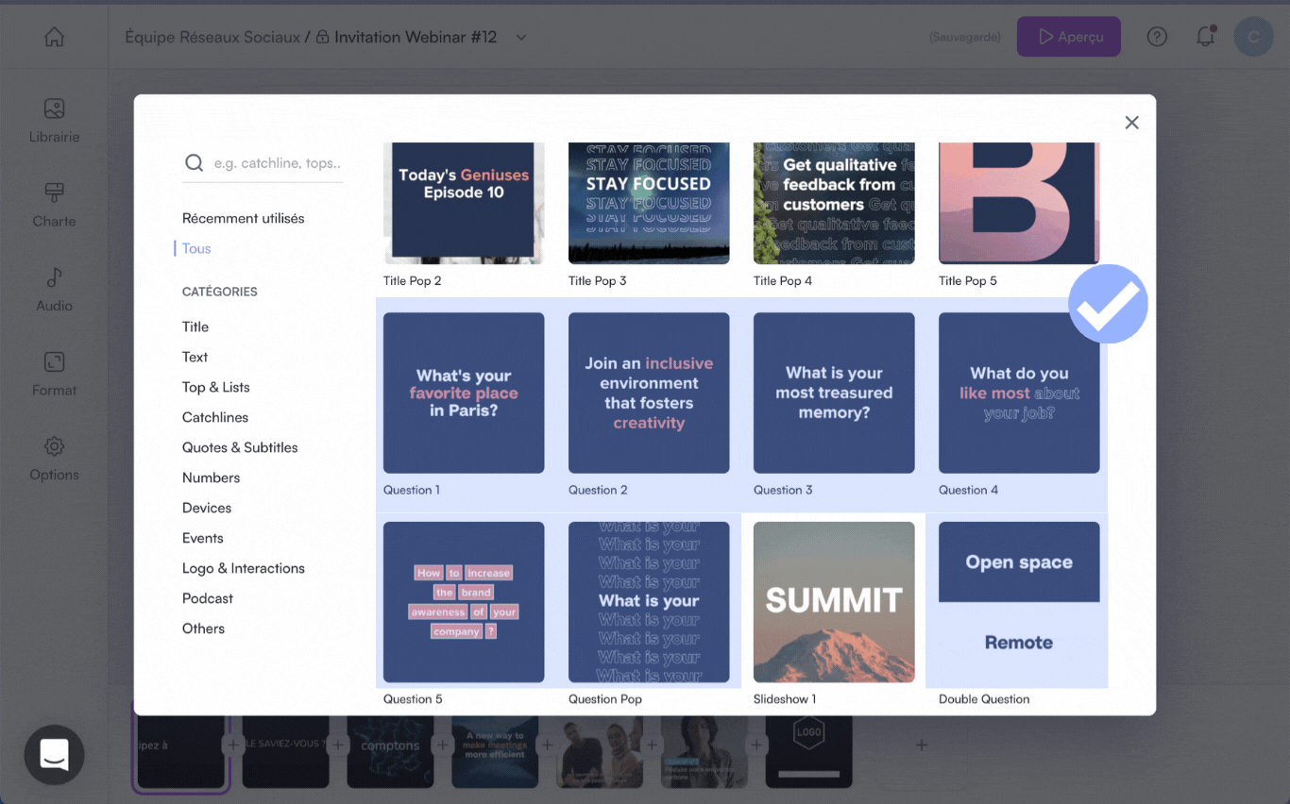Choose the Question 1 template
This screenshot has width=1290, height=804.
click(464, 393)
